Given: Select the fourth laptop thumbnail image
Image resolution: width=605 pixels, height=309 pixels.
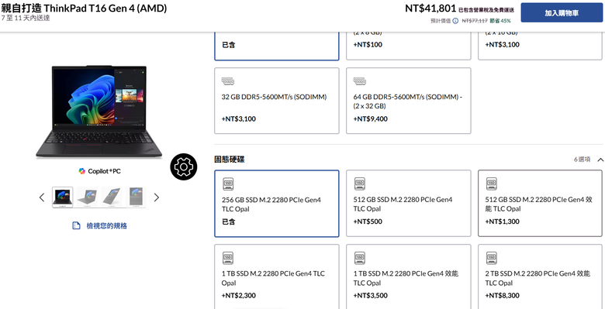Looking at the screenshot, I should click(x=136, y=197).
